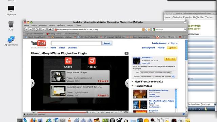Launch Firefox from the dock
Image resolution: width=217 pixels, height=122 pixels.
(x=33, y=120)
